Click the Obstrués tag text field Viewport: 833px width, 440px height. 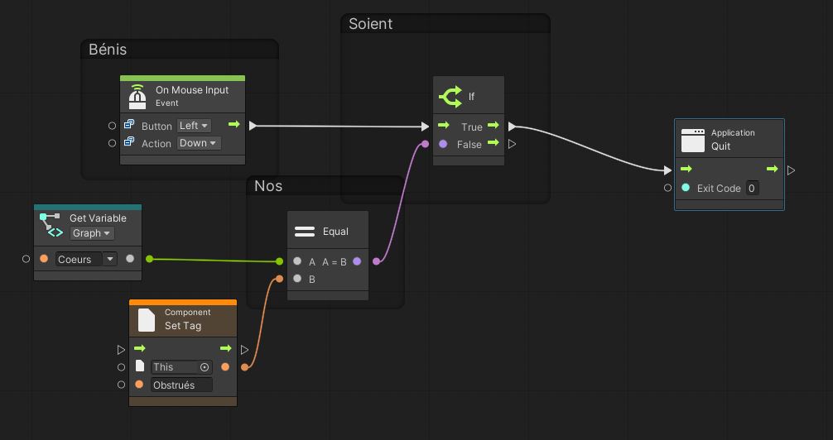[x=181, y=385]
